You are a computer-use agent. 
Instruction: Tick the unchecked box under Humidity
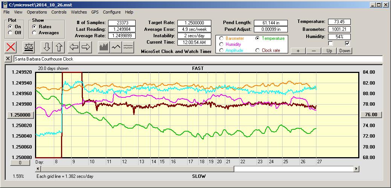[x=330, y=44]
